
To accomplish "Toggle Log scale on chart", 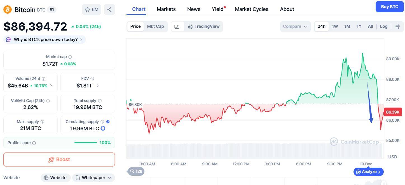I will (383, 26).
